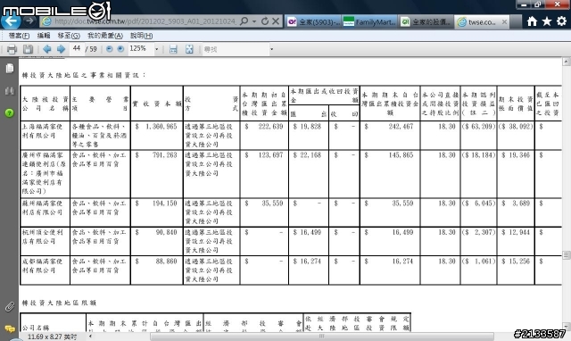Click the vertical scrollbar up arrow

[x=567, y=62]
